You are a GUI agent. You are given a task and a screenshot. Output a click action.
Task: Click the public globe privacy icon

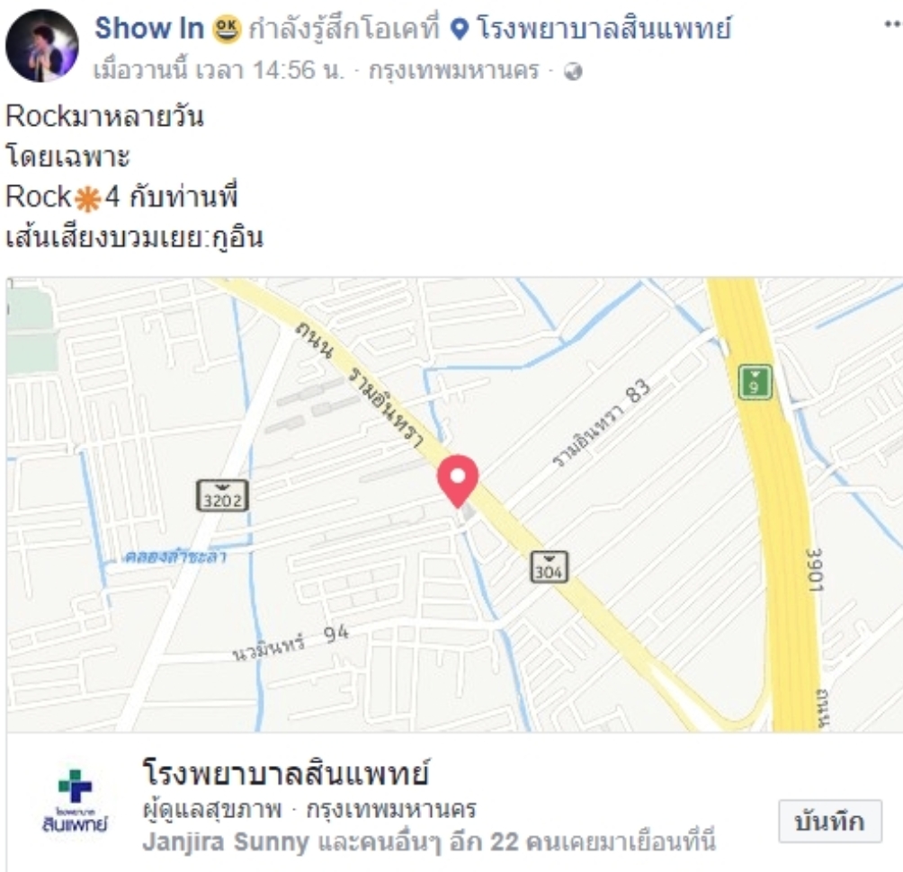pos(573,71)
